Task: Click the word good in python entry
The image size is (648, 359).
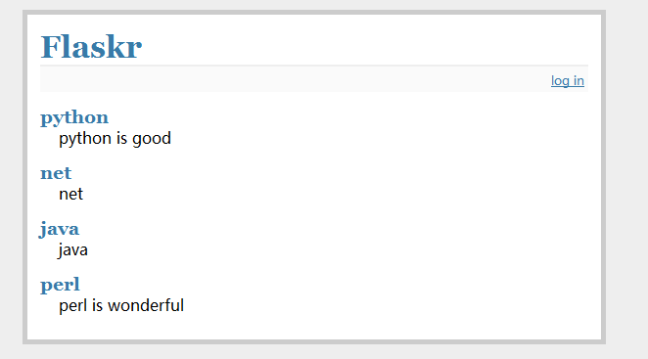Action: pos(152,139)
